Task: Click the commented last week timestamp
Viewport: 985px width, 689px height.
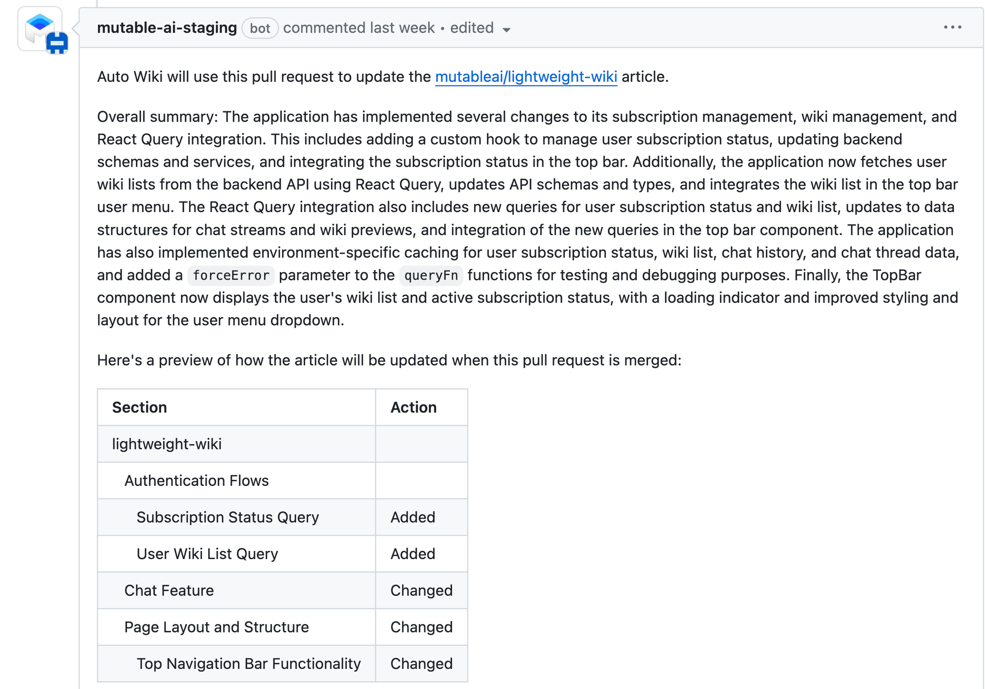Action: 359,28
